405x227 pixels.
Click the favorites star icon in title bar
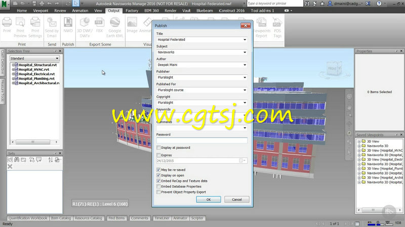pos(322,4)
